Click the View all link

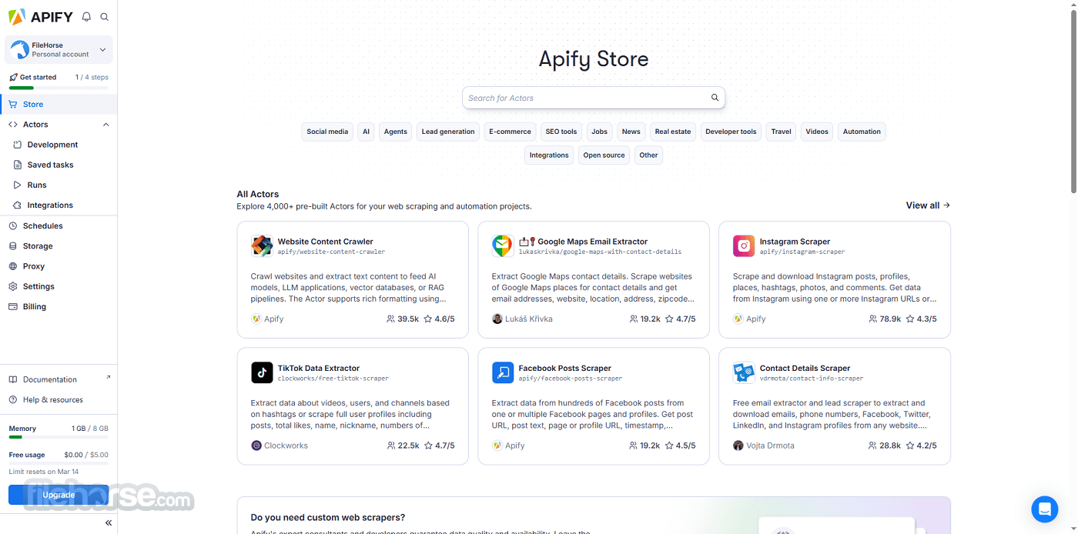click(928, 205)
